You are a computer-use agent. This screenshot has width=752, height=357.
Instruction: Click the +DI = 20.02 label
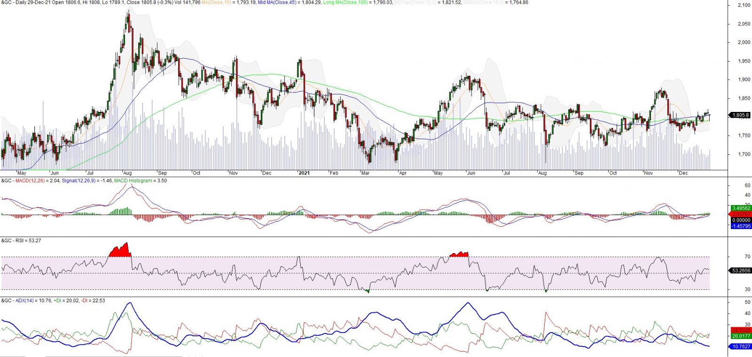click(66, 301)
